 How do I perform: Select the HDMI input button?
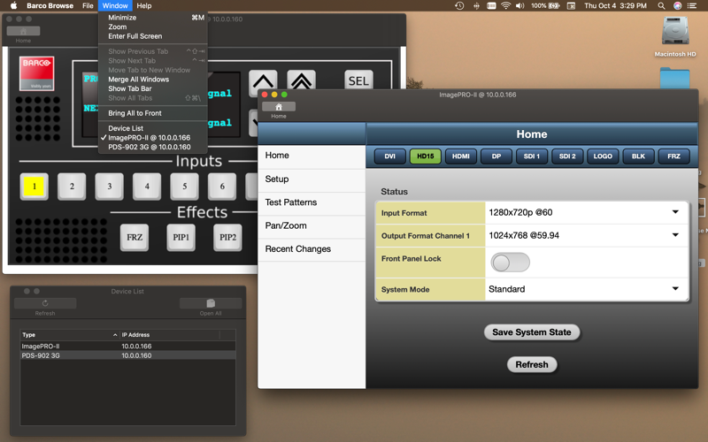(x=460, y=156)
